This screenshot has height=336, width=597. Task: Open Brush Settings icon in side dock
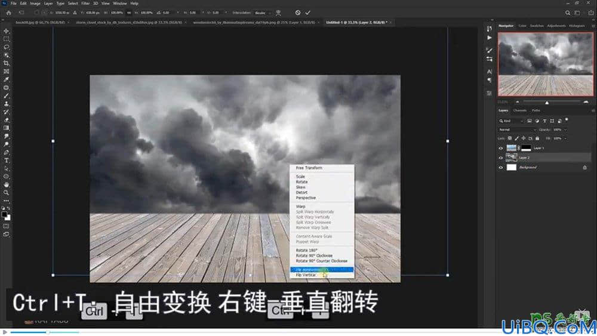coord(490,50)
